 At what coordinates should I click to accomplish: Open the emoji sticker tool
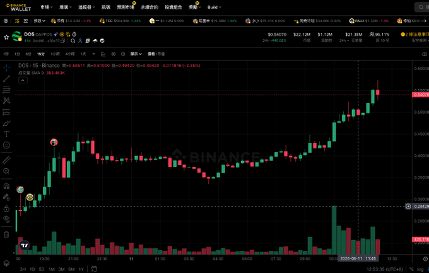pyautogui.click(x=6, y=145)
